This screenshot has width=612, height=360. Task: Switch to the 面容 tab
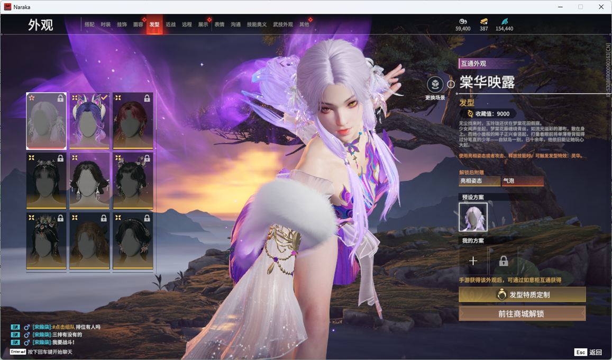click(138, 24)
